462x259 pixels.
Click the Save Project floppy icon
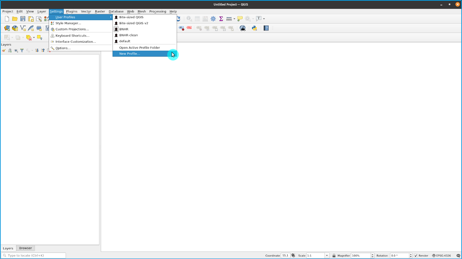point(23,19)
